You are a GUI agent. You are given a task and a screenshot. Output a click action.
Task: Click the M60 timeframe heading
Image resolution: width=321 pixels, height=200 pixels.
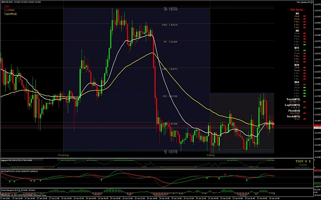(x=297, y=82)
